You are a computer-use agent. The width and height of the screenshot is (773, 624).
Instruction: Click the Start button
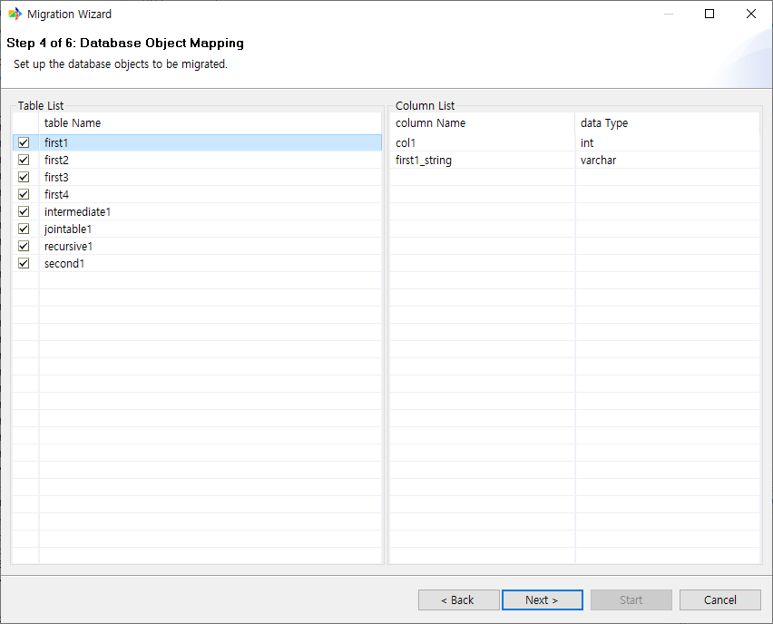tap(631, 600)
